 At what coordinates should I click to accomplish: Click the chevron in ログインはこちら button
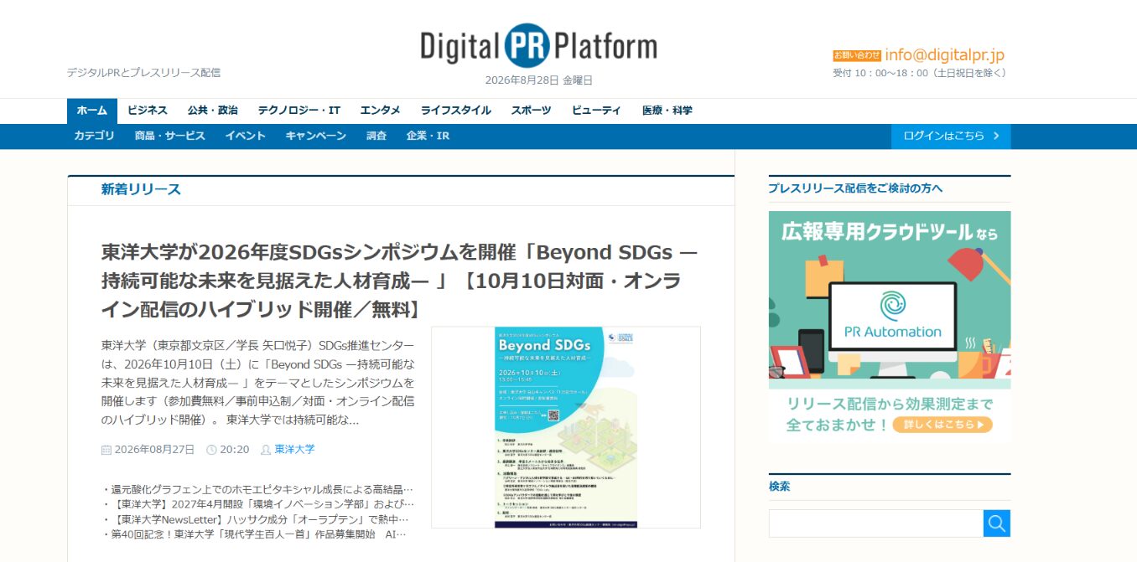coord(996,136)
